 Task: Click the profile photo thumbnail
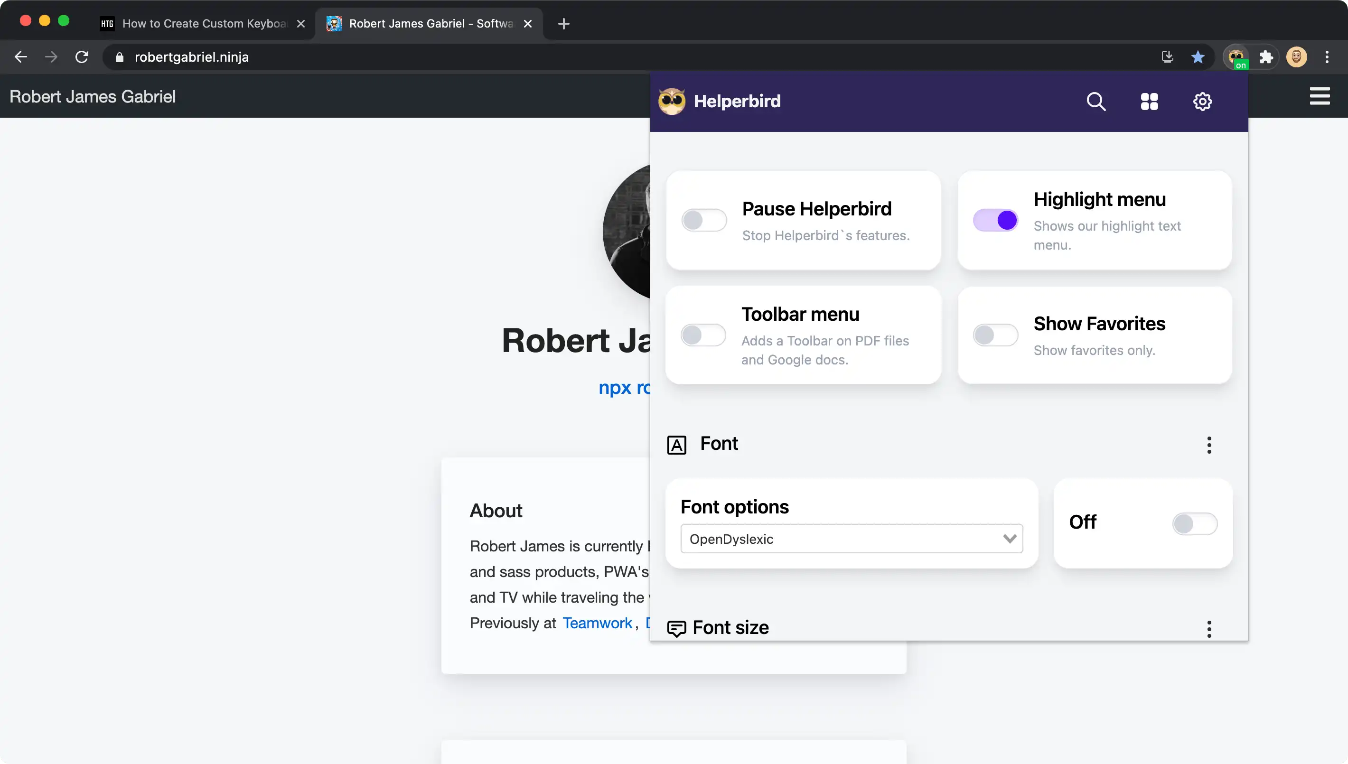tap(627, 231)
